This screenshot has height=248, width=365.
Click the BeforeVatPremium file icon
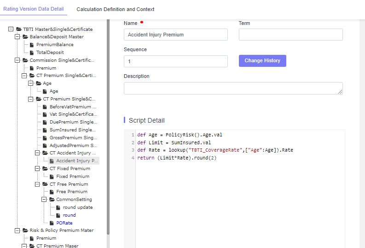pyautogui.click(x=45, y=107)
